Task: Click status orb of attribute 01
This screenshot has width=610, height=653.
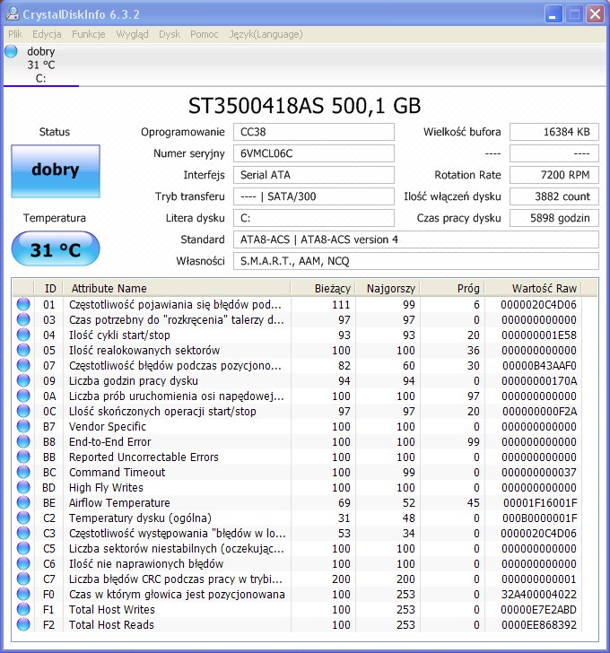Action: click(x=23, y=304)
